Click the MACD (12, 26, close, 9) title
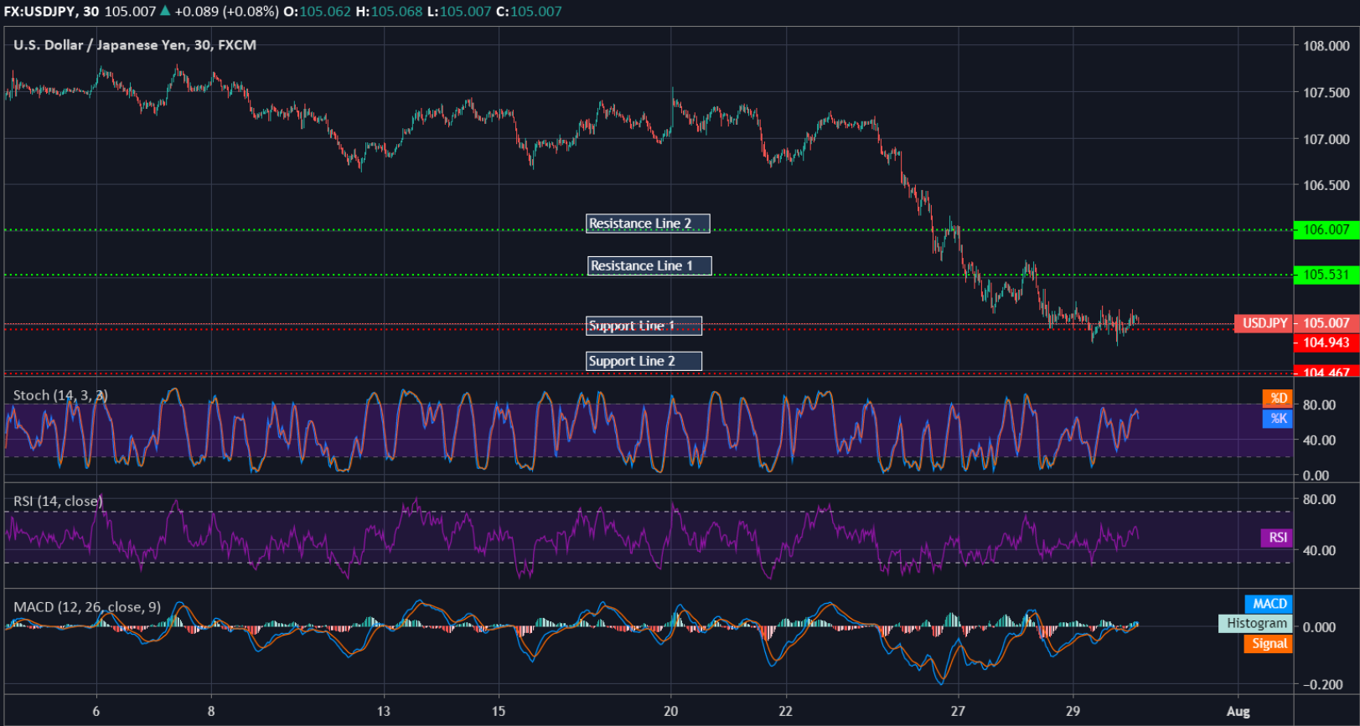Screen dimensions: 1360x726 click(87, 607)
